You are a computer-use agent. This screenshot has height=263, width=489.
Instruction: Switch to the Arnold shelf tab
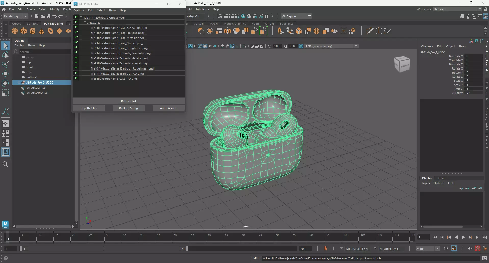pos(269,24)
